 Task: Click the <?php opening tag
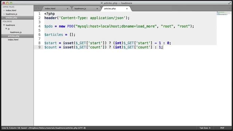[x=50, y=14]
